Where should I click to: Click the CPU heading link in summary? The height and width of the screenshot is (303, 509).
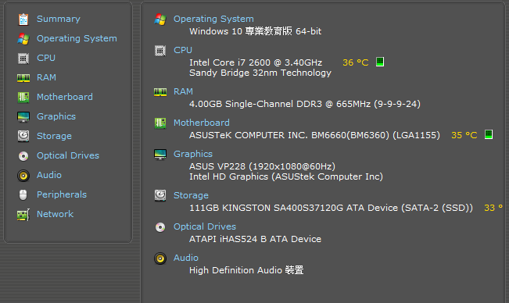click(x=183, y=50)
